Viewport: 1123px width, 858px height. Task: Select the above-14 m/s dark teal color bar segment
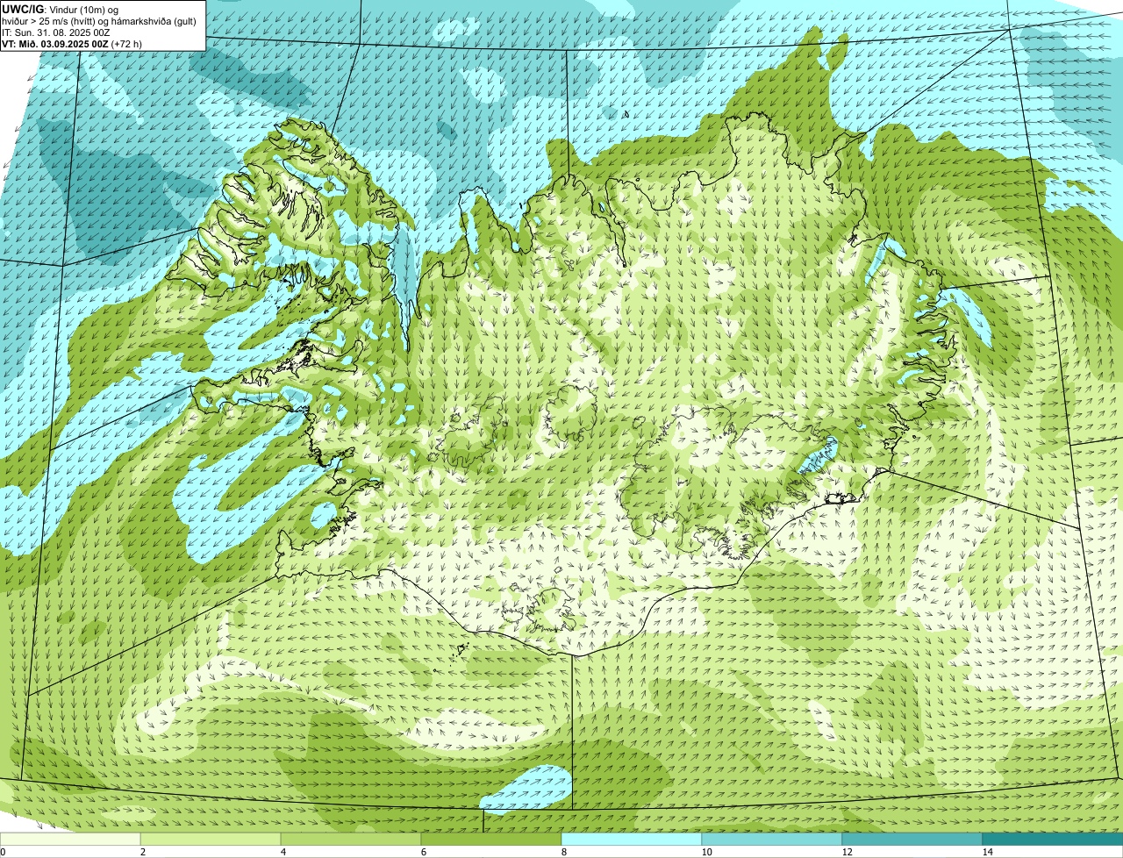[x=1053, y=839]
